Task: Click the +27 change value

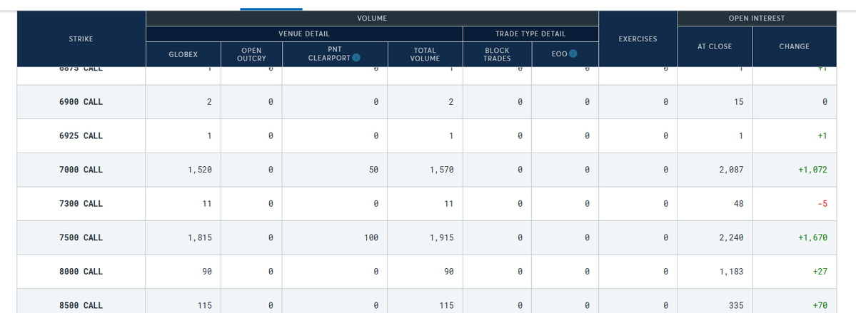Action: (820, 272)
